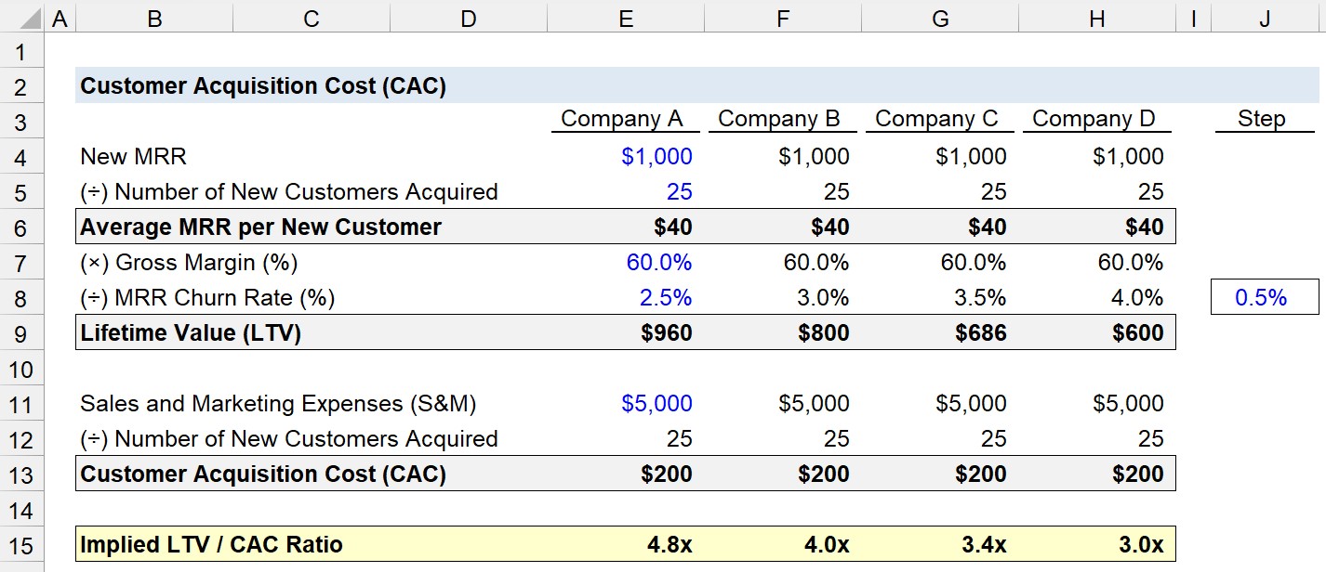Screen dimensions: 1326x572
Task: Click the Implied LTV / CAC Ratio label
Action: 211,545
